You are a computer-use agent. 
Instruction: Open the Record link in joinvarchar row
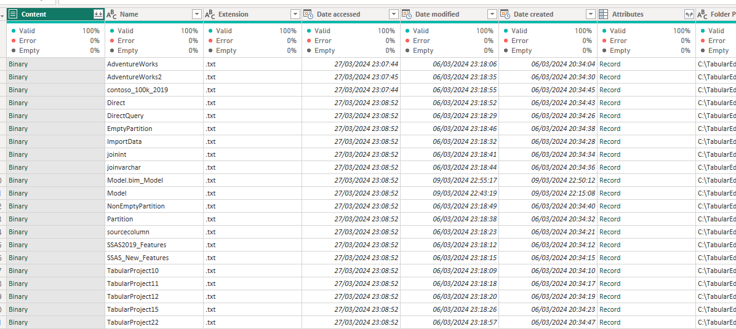(x=610, y=167)
